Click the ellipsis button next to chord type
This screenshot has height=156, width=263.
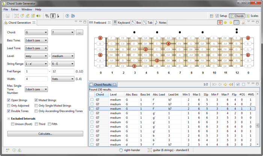(x=80, y=32)
